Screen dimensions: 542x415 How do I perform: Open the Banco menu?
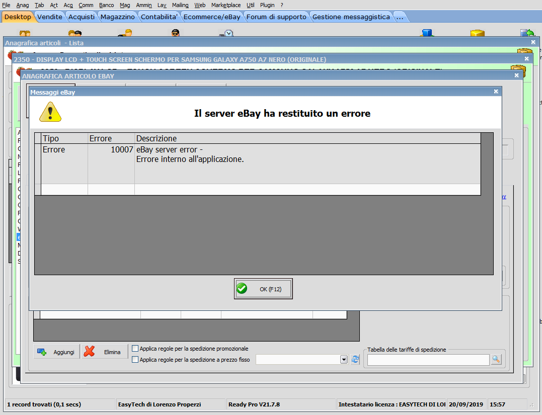[x=107, y=5]
